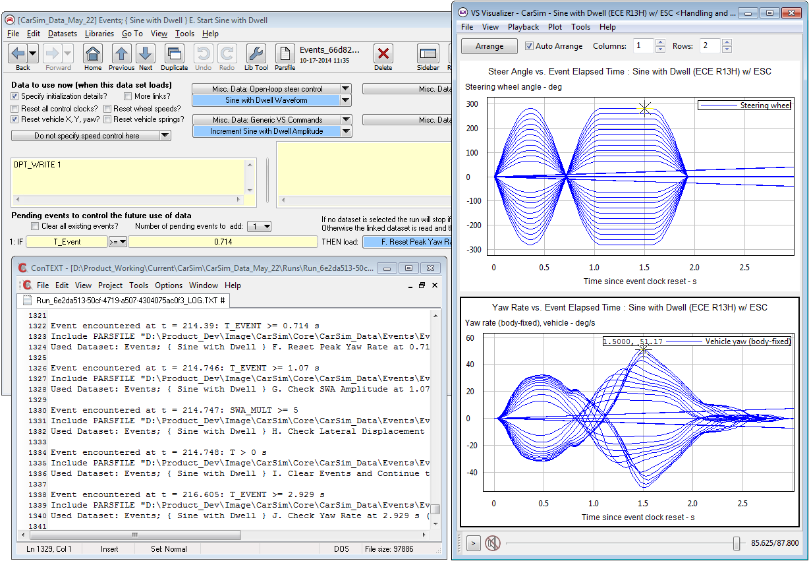Toggle the Sidebar icon
809x561 pixels.
click(428, 53)
